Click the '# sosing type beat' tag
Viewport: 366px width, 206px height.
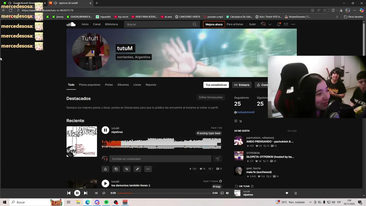coord(209,133)
